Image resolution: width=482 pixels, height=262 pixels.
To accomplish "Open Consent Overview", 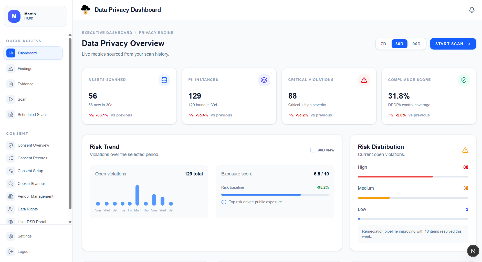I will tap(33, 145).
